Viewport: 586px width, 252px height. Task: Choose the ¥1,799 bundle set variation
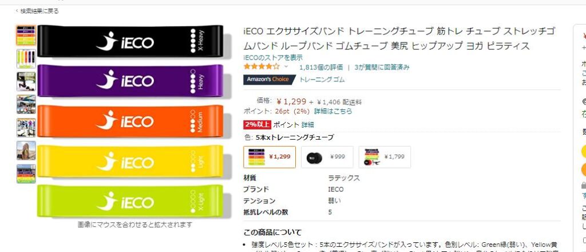[385, 157]
